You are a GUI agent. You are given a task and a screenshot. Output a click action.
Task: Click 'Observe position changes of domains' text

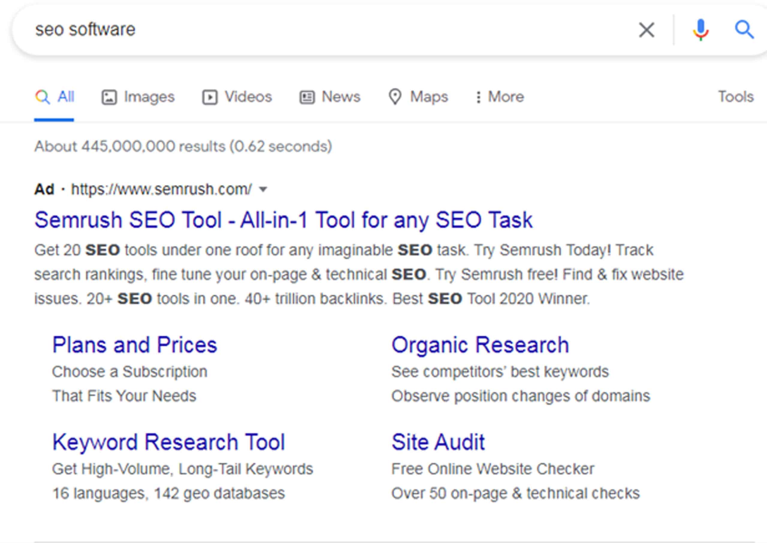tap(521, 396)
